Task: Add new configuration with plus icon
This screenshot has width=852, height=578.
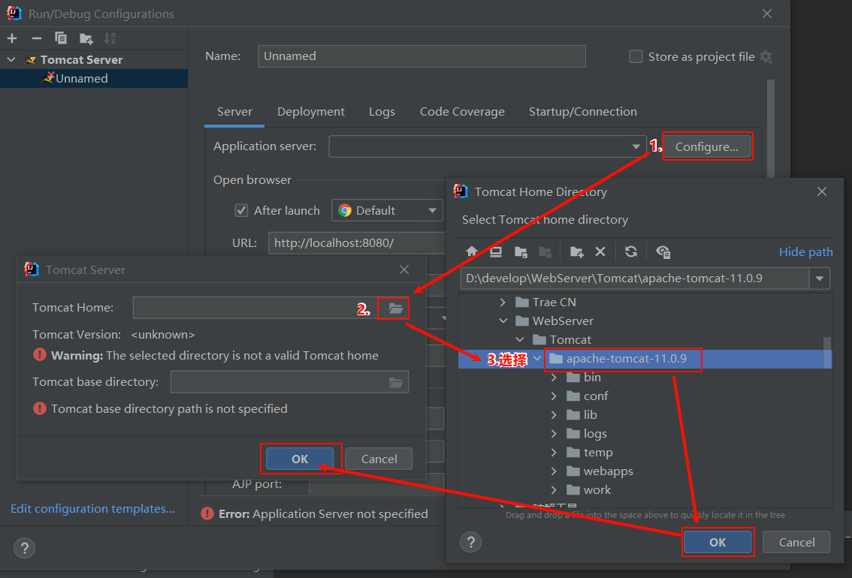Action: pos(12,38)
